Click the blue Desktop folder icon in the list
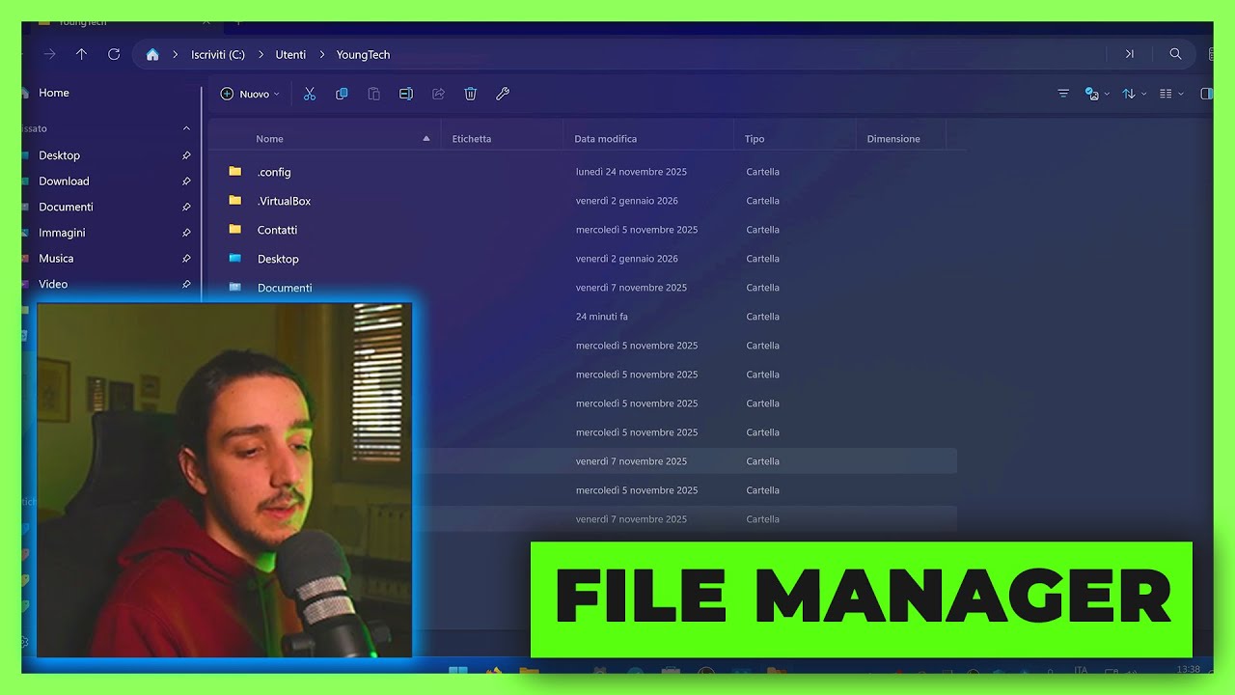 click(235, 258)
